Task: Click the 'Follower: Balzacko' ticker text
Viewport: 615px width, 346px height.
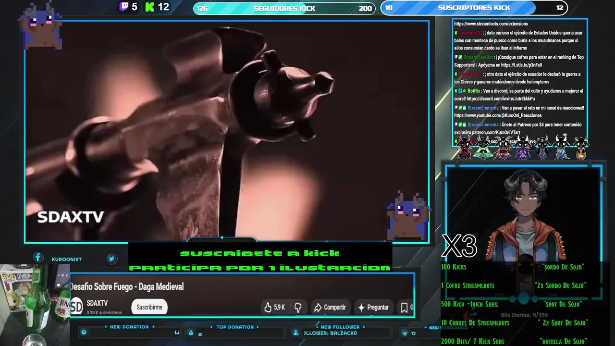Action: pos(331,333)
